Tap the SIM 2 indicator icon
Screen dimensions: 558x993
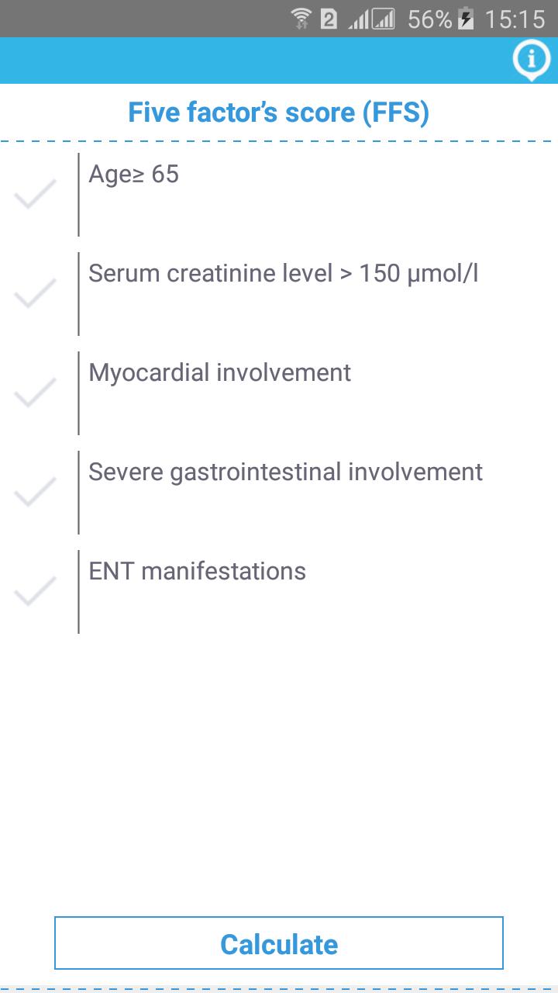coord(329,19)
